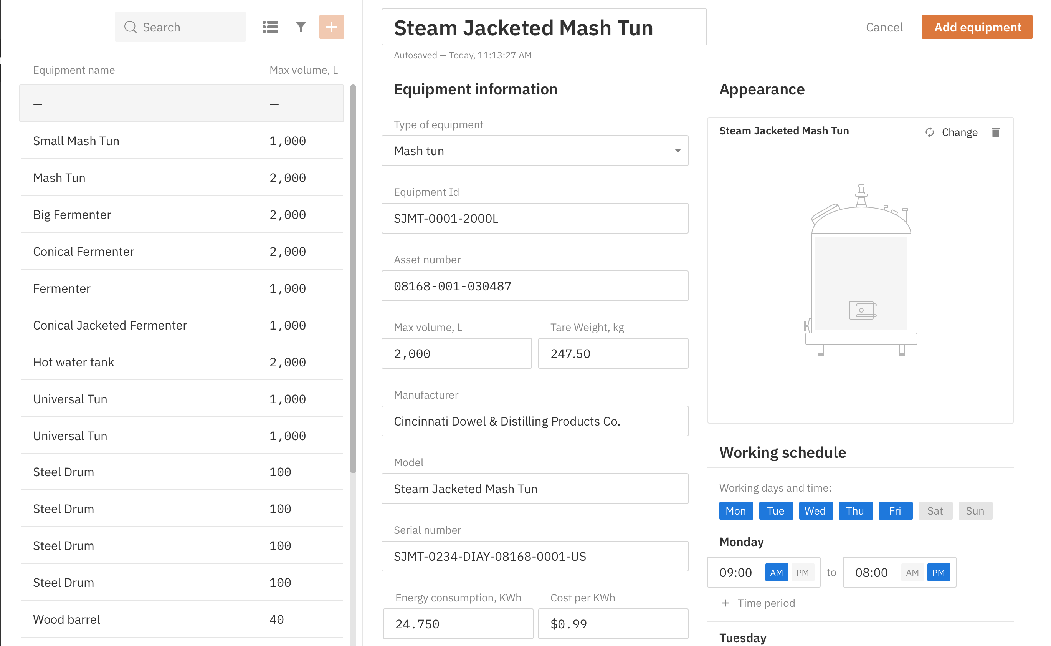
Task: Toggle Fri working day
Action: (896, 511)
